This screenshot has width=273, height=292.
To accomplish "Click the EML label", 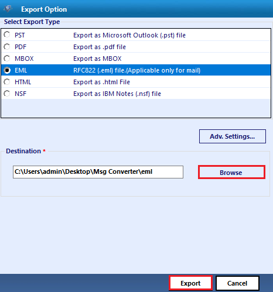I will [x=21, y=70].
